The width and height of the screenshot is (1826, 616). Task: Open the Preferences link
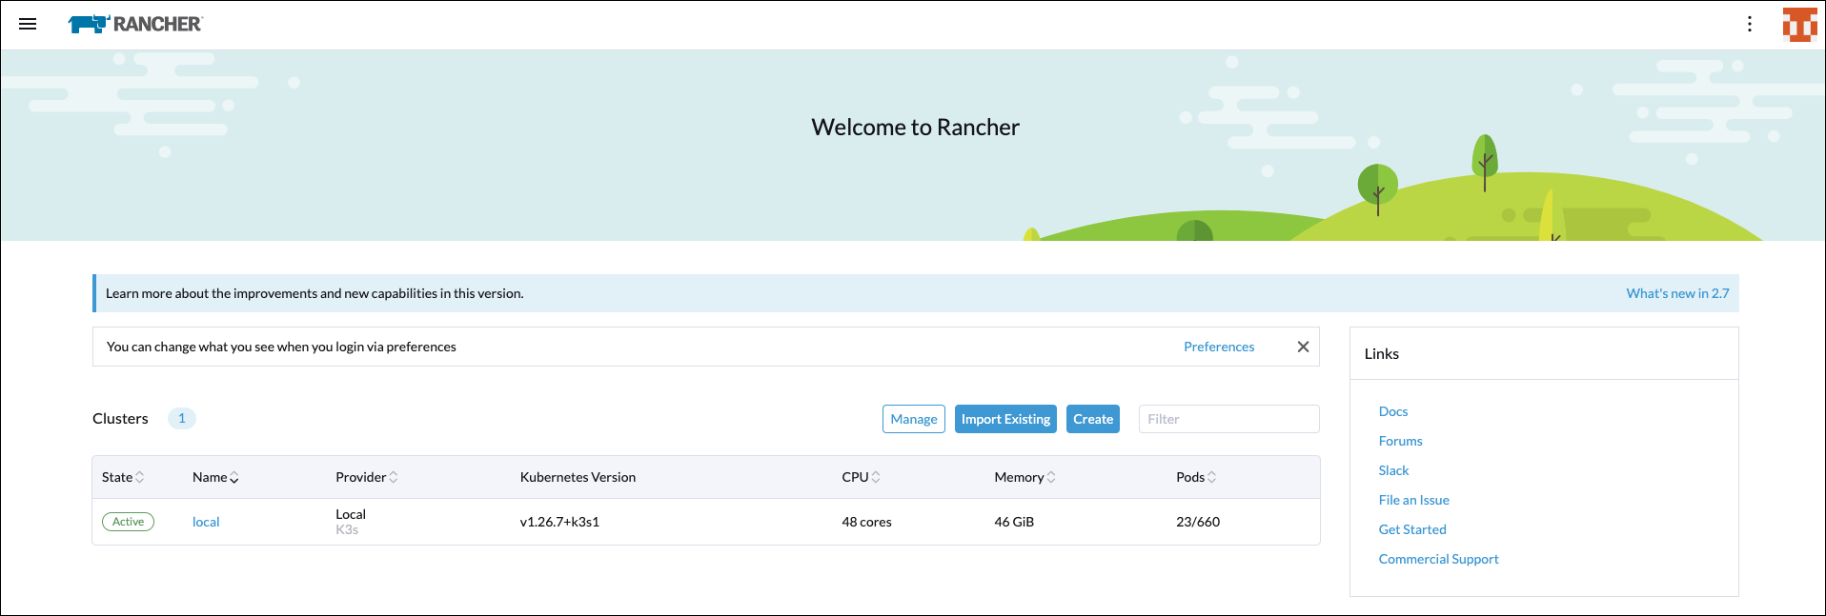(x=1219, y=347)
